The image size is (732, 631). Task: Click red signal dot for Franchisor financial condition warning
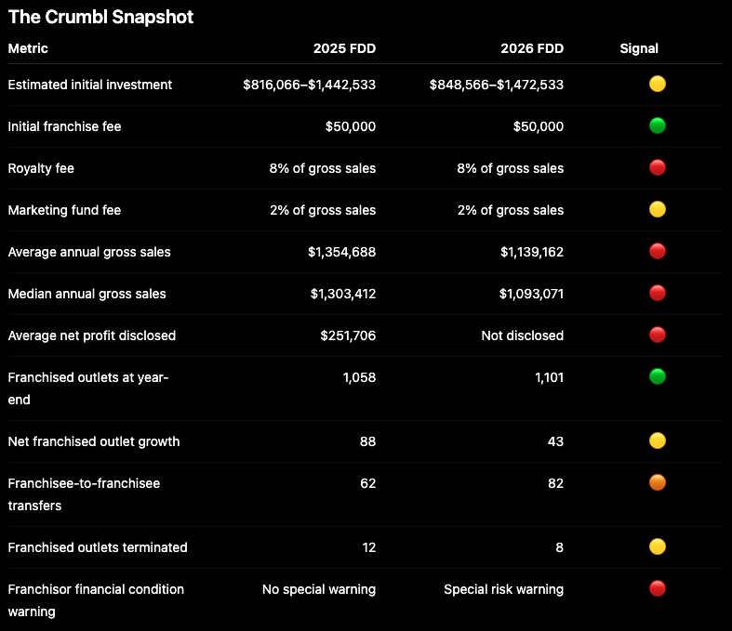658,588
